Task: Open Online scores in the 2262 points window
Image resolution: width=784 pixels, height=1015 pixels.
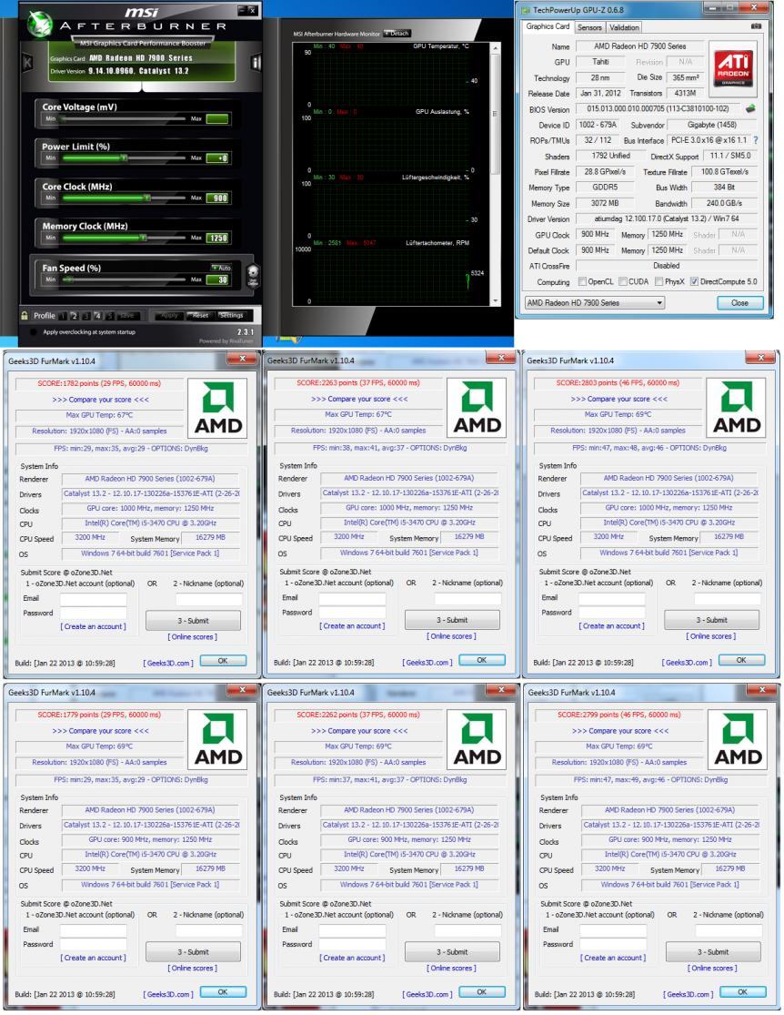Action: click(451, 968)
